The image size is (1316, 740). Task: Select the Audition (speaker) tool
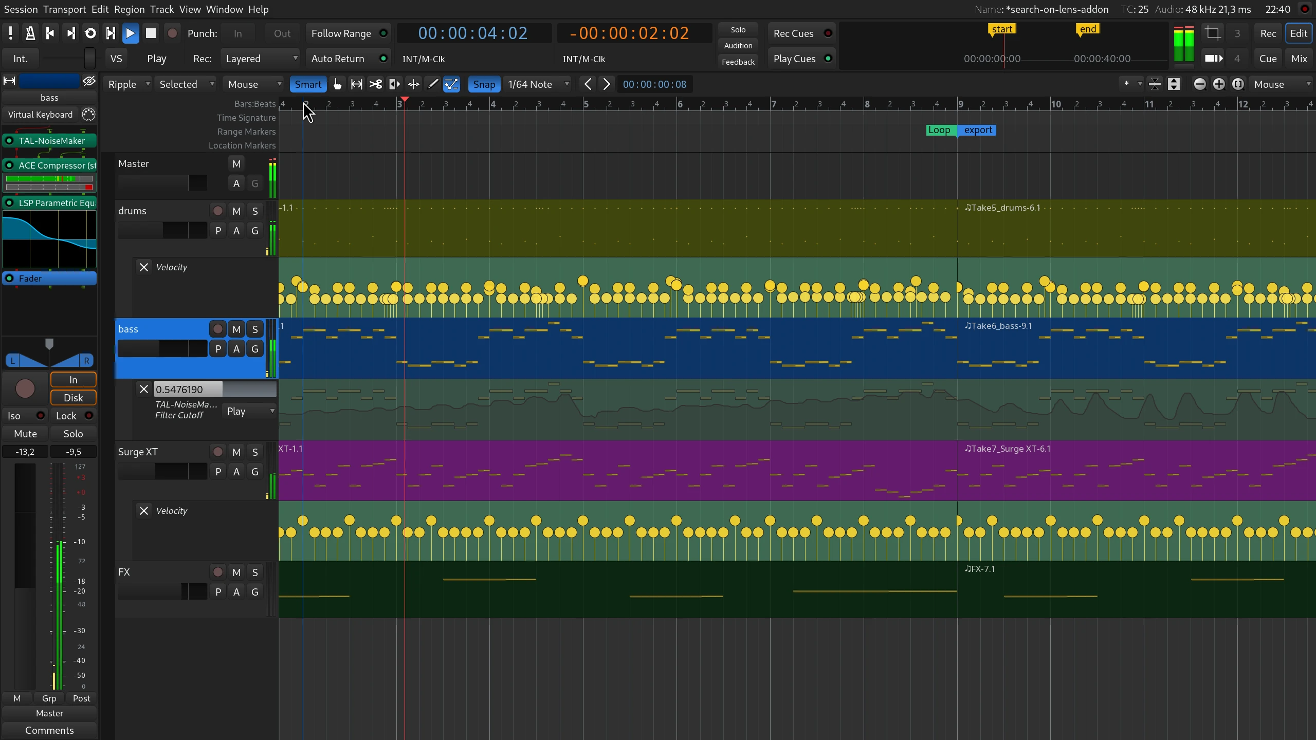click(x=394, y=84)
